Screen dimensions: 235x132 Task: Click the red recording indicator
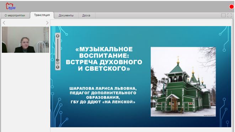(232, 7)
